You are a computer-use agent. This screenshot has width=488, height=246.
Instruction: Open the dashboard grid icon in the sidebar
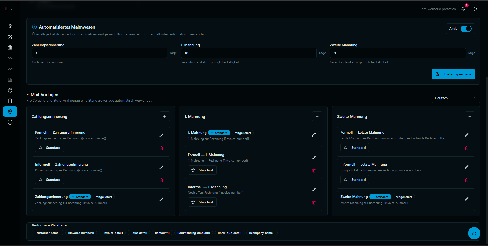10,26
